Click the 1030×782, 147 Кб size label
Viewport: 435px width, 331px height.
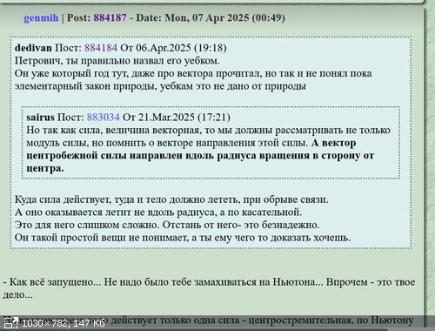64,323
